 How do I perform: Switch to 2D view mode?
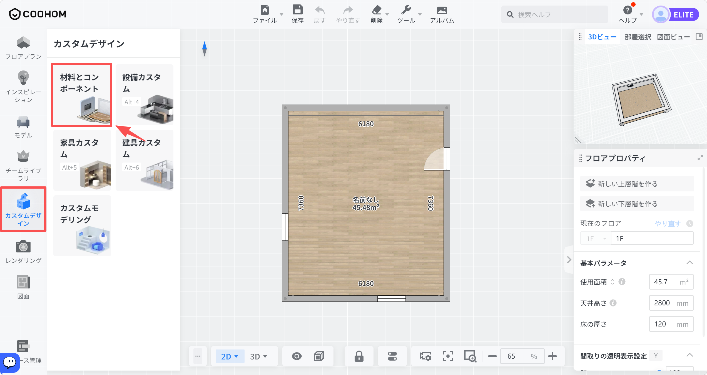(230, 356)
